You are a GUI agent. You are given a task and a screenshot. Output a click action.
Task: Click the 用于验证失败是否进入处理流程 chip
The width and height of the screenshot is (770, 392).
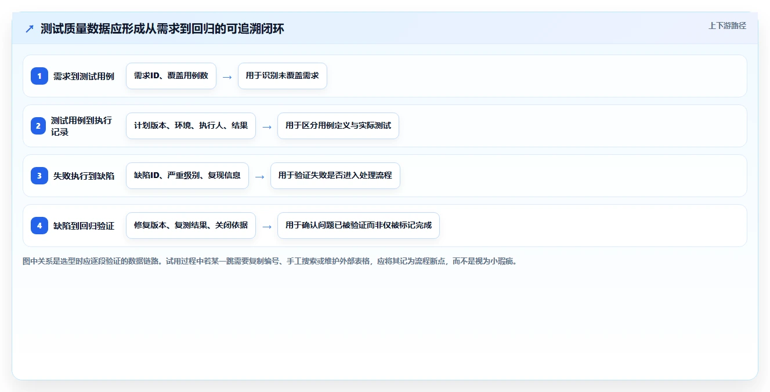click(335, 176)
